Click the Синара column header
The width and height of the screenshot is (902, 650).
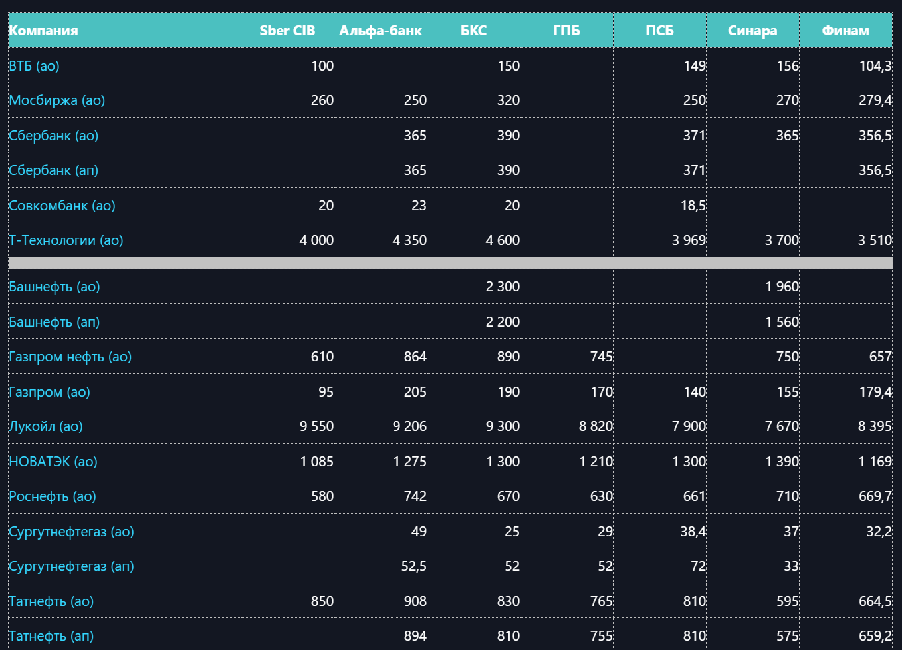pyautogui.click(x=752, y=31)
